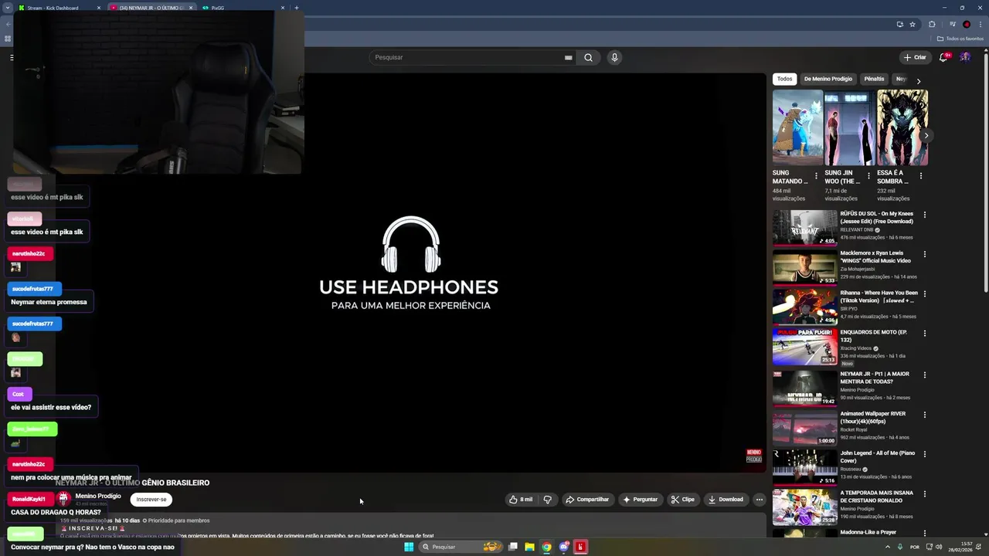Click the Windows taskbar Pesquisar search box
Screen dimensions: 989x556
click(461, 547)
